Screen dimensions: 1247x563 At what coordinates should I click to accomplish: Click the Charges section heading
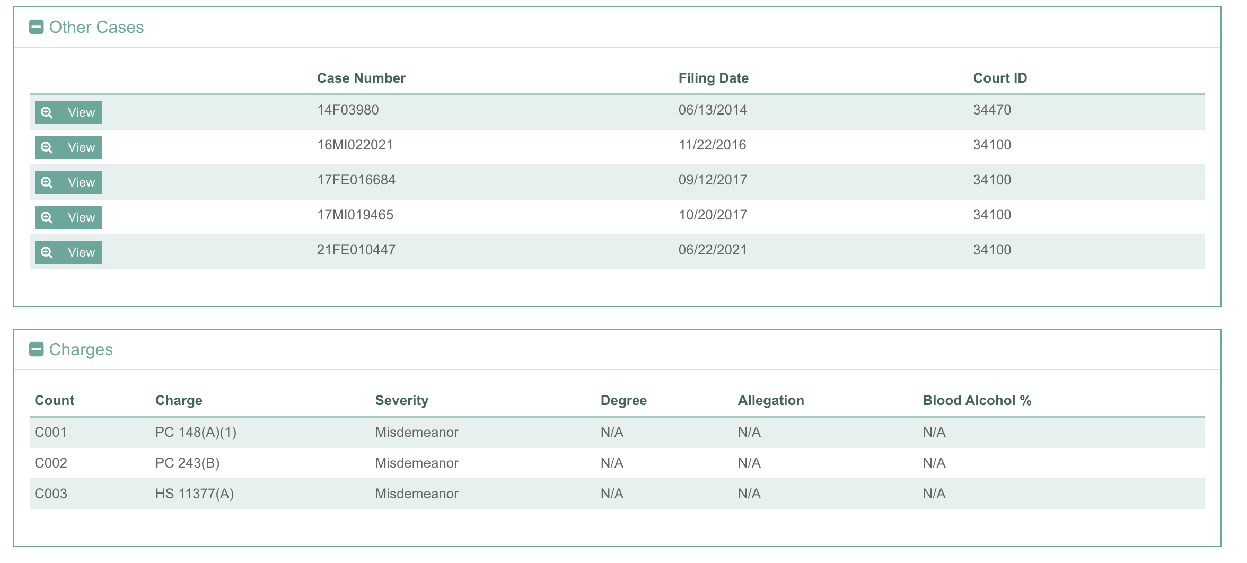point(81,349)
